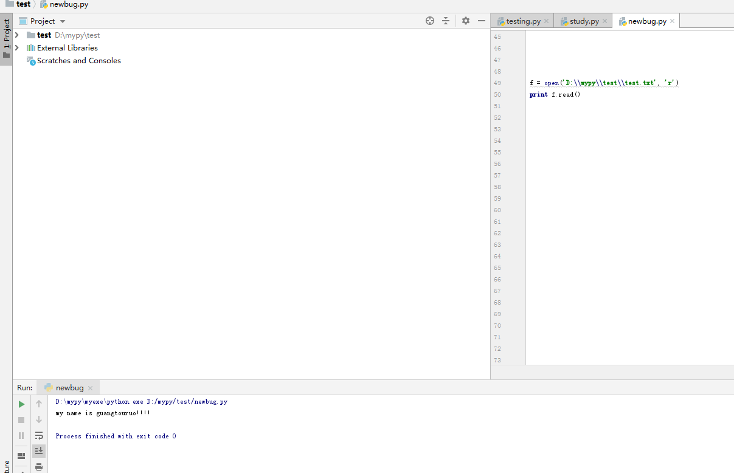Click the 'my name is guangtouruo!!!!' output line
This screenshot has width=734, height=473.
(x=103, y=413)
